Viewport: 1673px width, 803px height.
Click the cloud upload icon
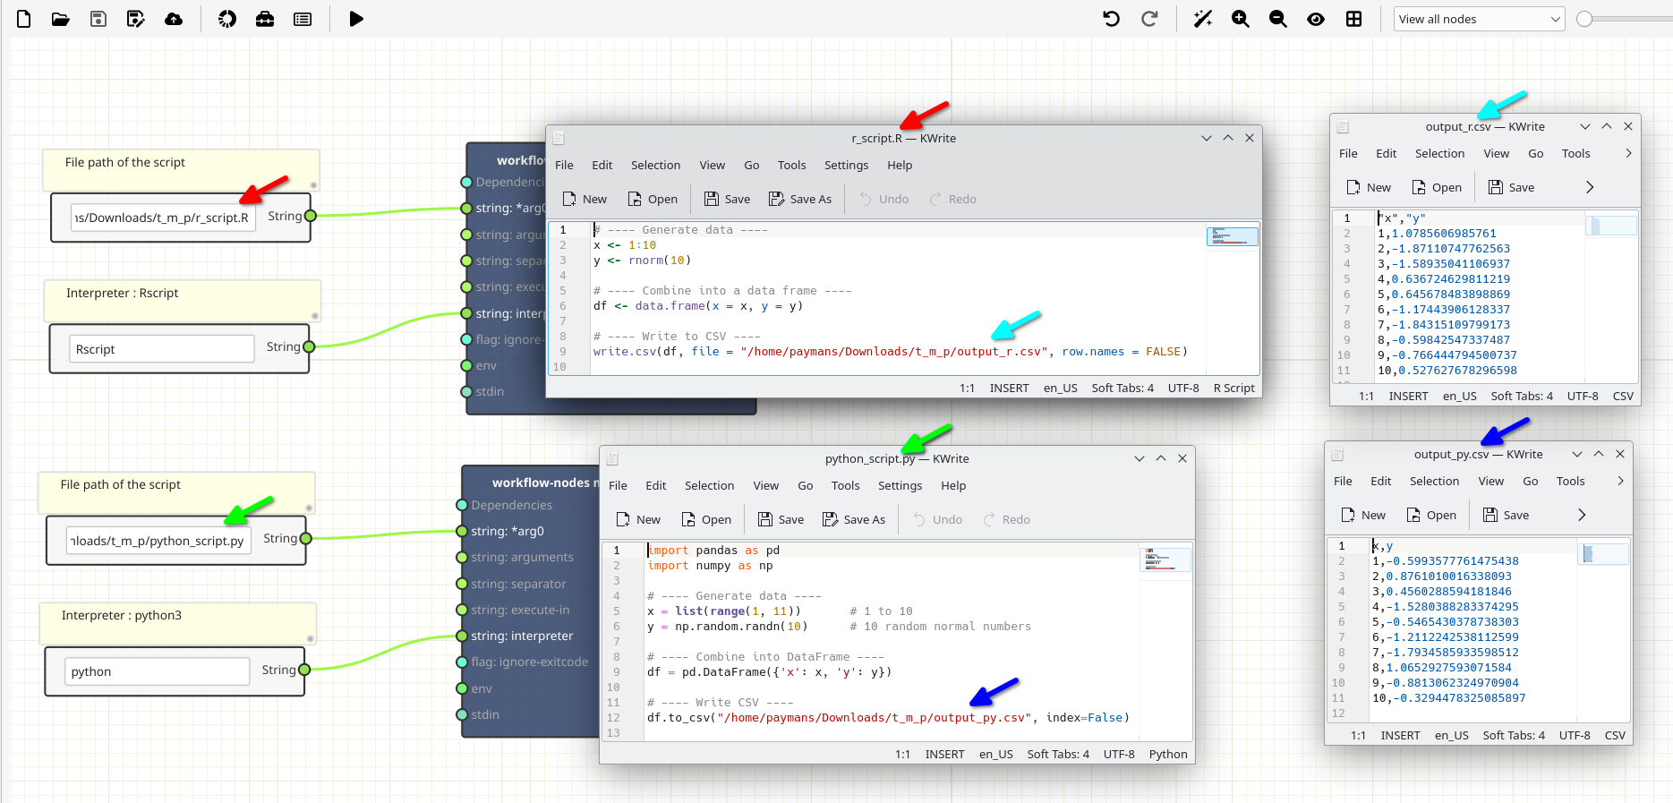click(x=174, y=19)
